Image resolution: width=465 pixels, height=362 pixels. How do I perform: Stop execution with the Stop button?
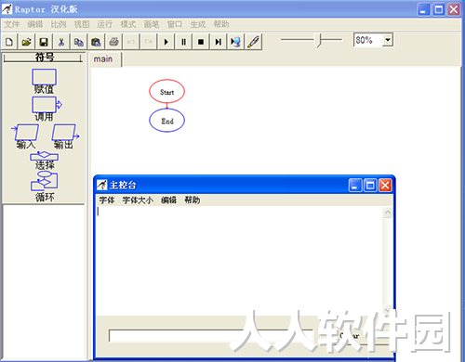pos(201,42)
